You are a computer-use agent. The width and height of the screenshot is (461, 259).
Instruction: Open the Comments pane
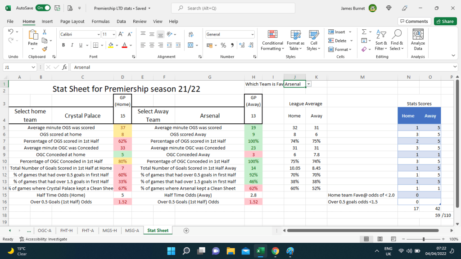(414, 21)
